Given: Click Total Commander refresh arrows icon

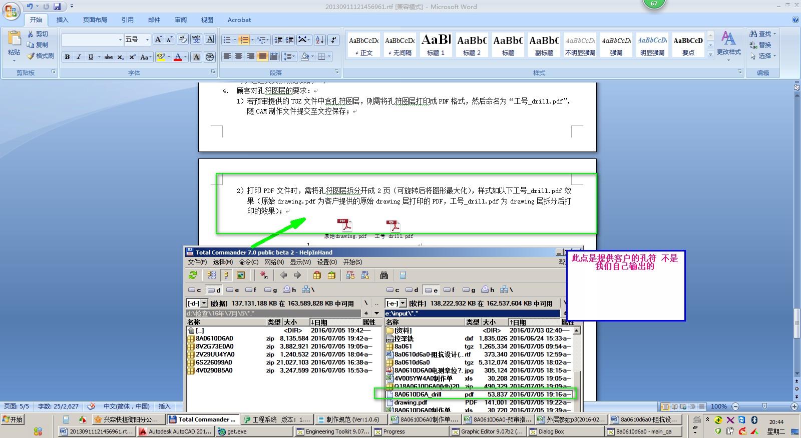Looking at the screenshot, I should point(193,275).
